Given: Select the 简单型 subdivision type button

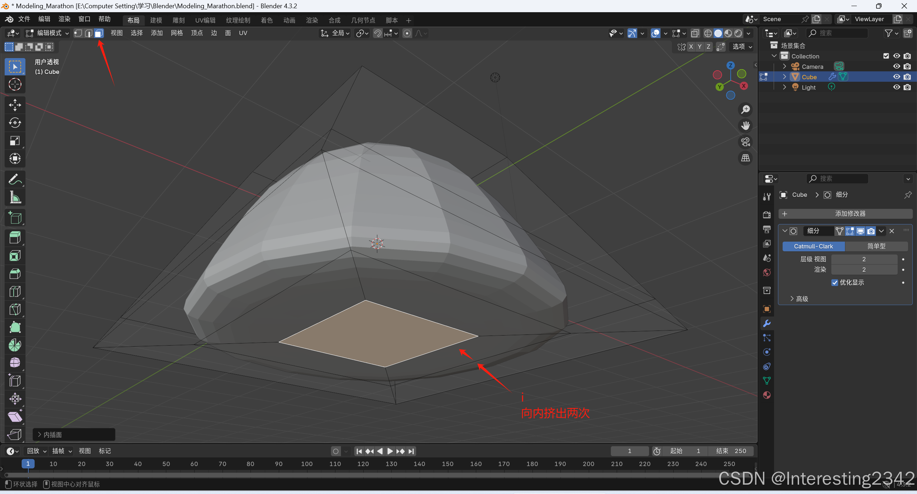Looking at the screenshot, I should 876,246.
